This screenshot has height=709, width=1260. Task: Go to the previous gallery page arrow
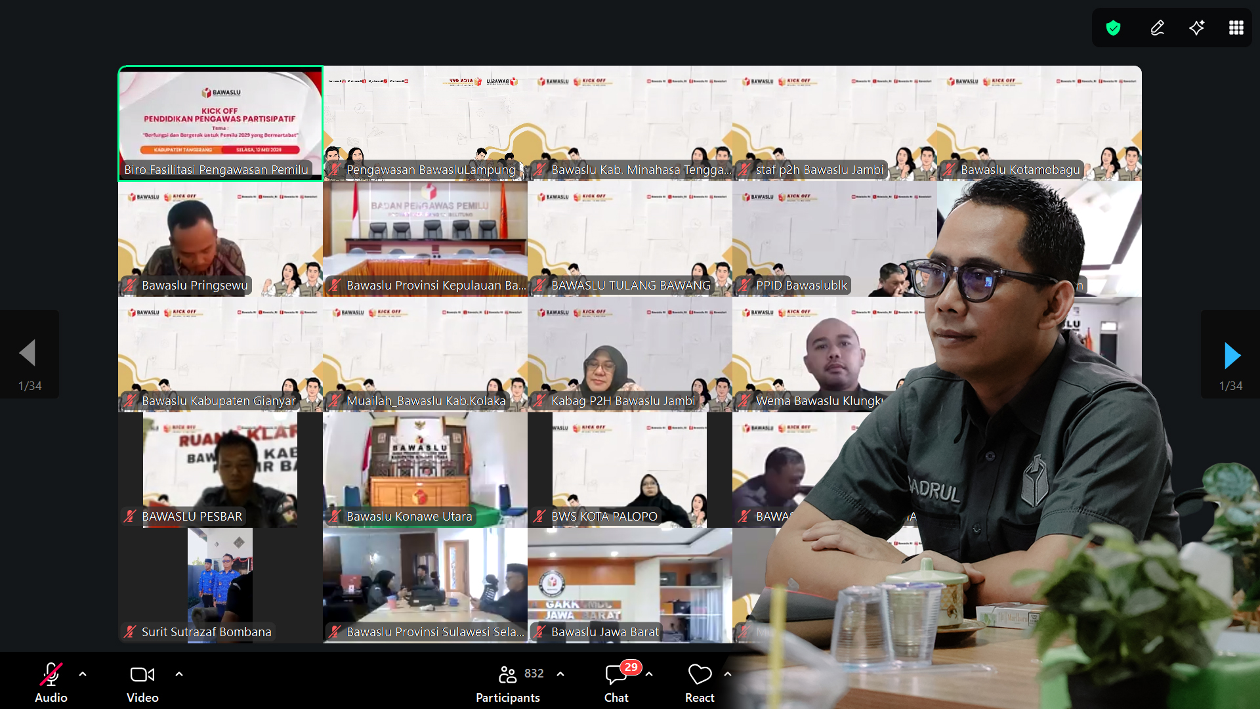point(28,353)
